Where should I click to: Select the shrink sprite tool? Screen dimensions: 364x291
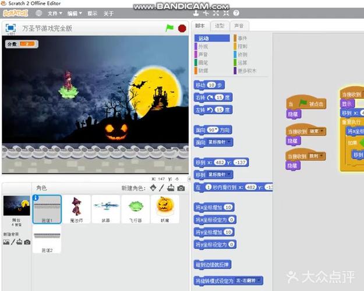226,13
